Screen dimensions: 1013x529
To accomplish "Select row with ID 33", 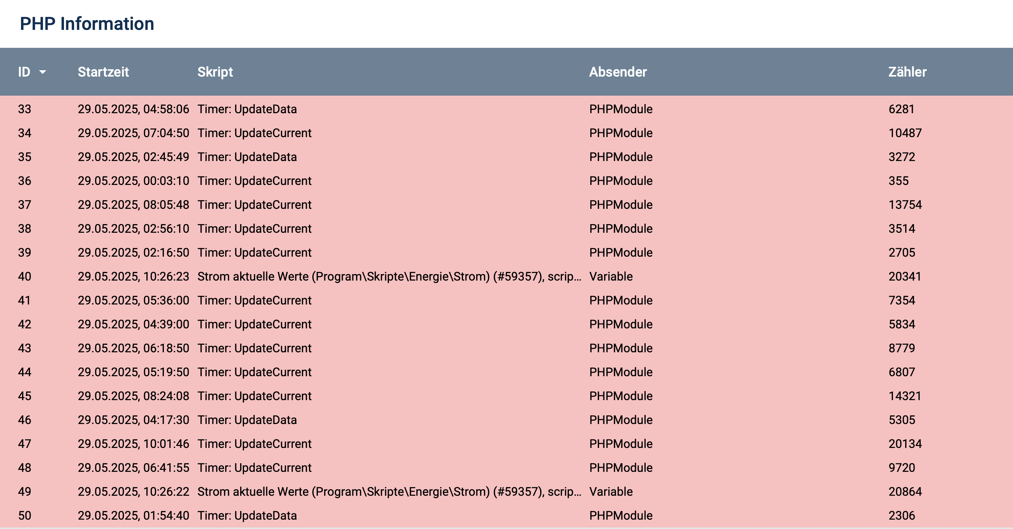I will (506, 109).
